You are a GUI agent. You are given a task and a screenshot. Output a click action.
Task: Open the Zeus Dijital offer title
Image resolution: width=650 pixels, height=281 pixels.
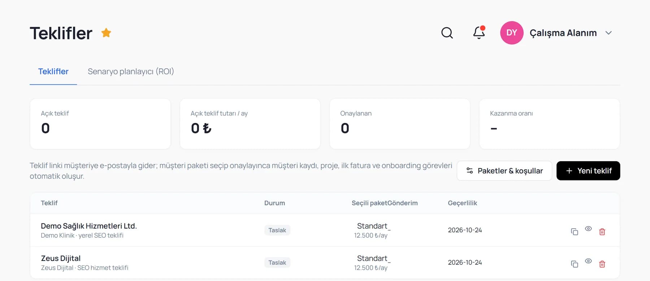point(61,258)
